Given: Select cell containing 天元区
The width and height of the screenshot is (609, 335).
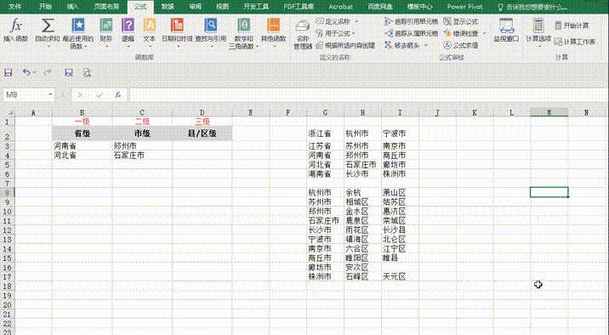Looking at the screenshot, I should (400, 277).
